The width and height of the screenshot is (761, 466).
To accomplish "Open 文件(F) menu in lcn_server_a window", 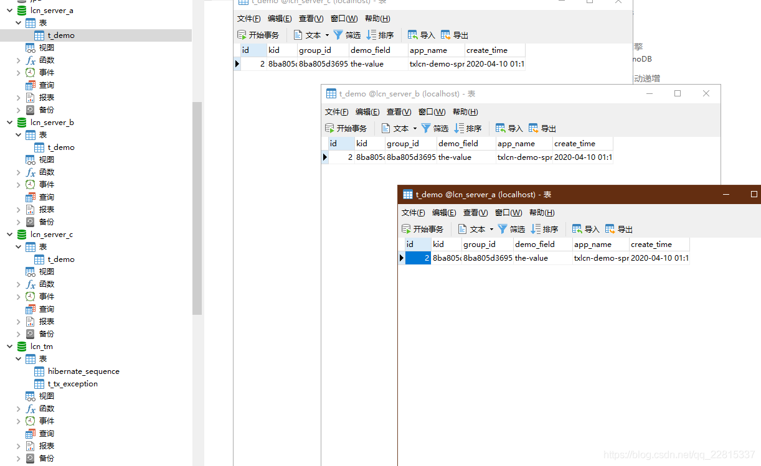I will pos(414,213).
